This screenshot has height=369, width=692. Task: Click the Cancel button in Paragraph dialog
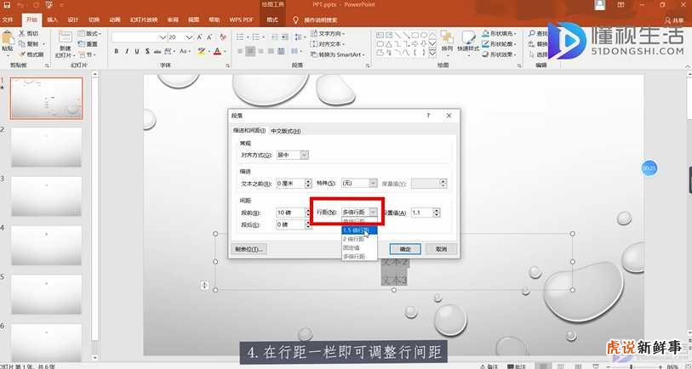click(x=441, y=249)
